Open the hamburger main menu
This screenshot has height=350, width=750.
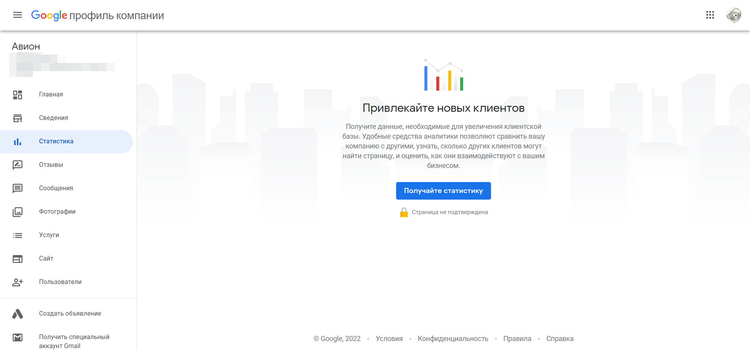[18, 15]
